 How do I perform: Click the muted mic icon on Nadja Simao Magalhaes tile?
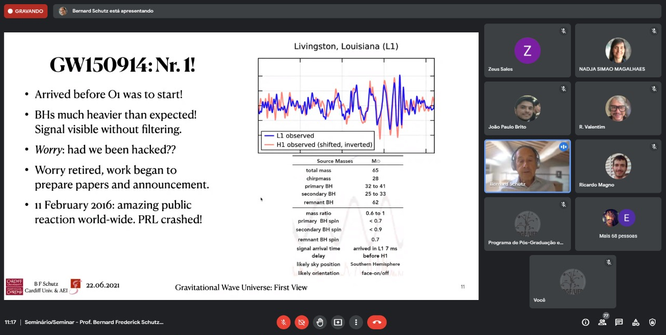[x=654, y=31]
